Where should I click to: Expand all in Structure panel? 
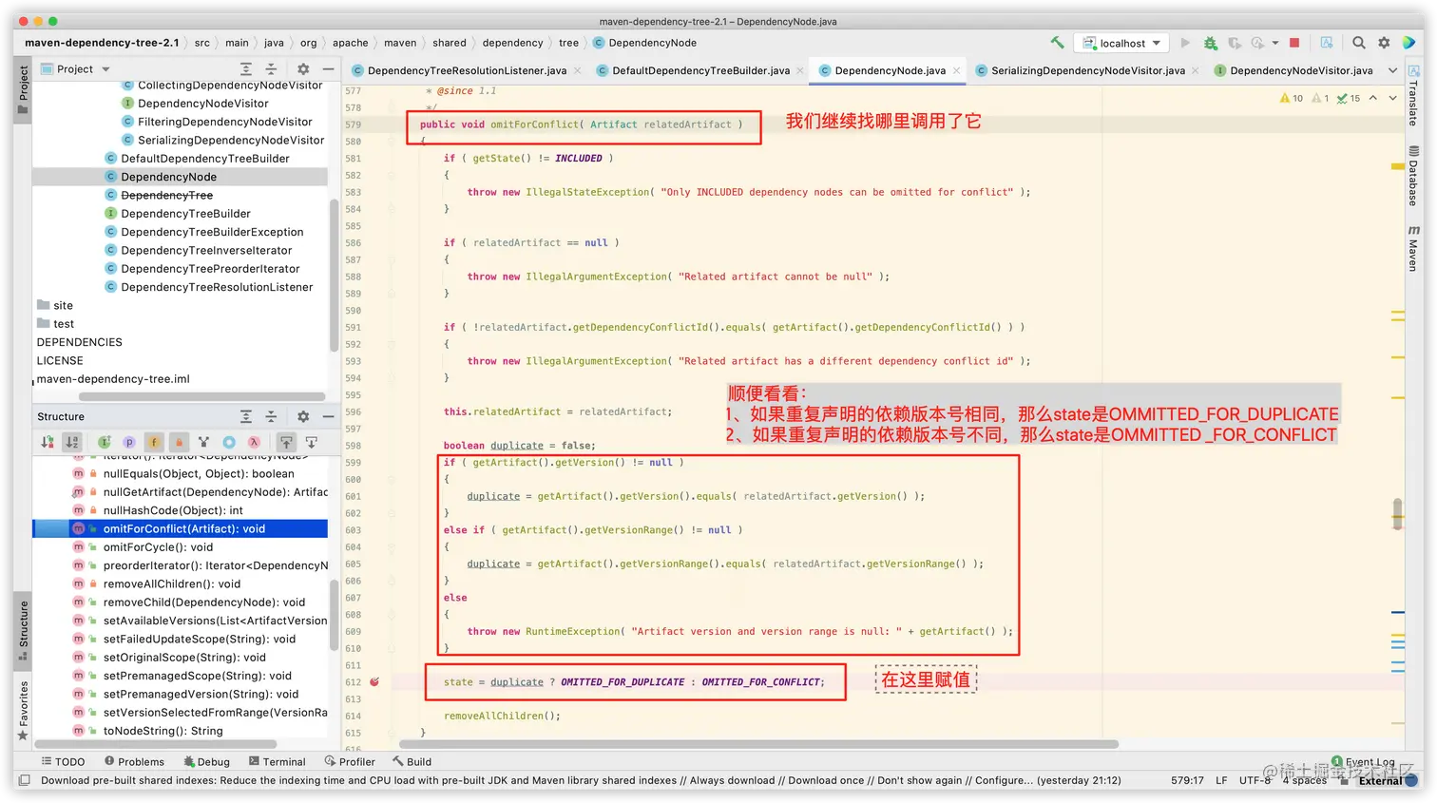click(x=246, y=416)
